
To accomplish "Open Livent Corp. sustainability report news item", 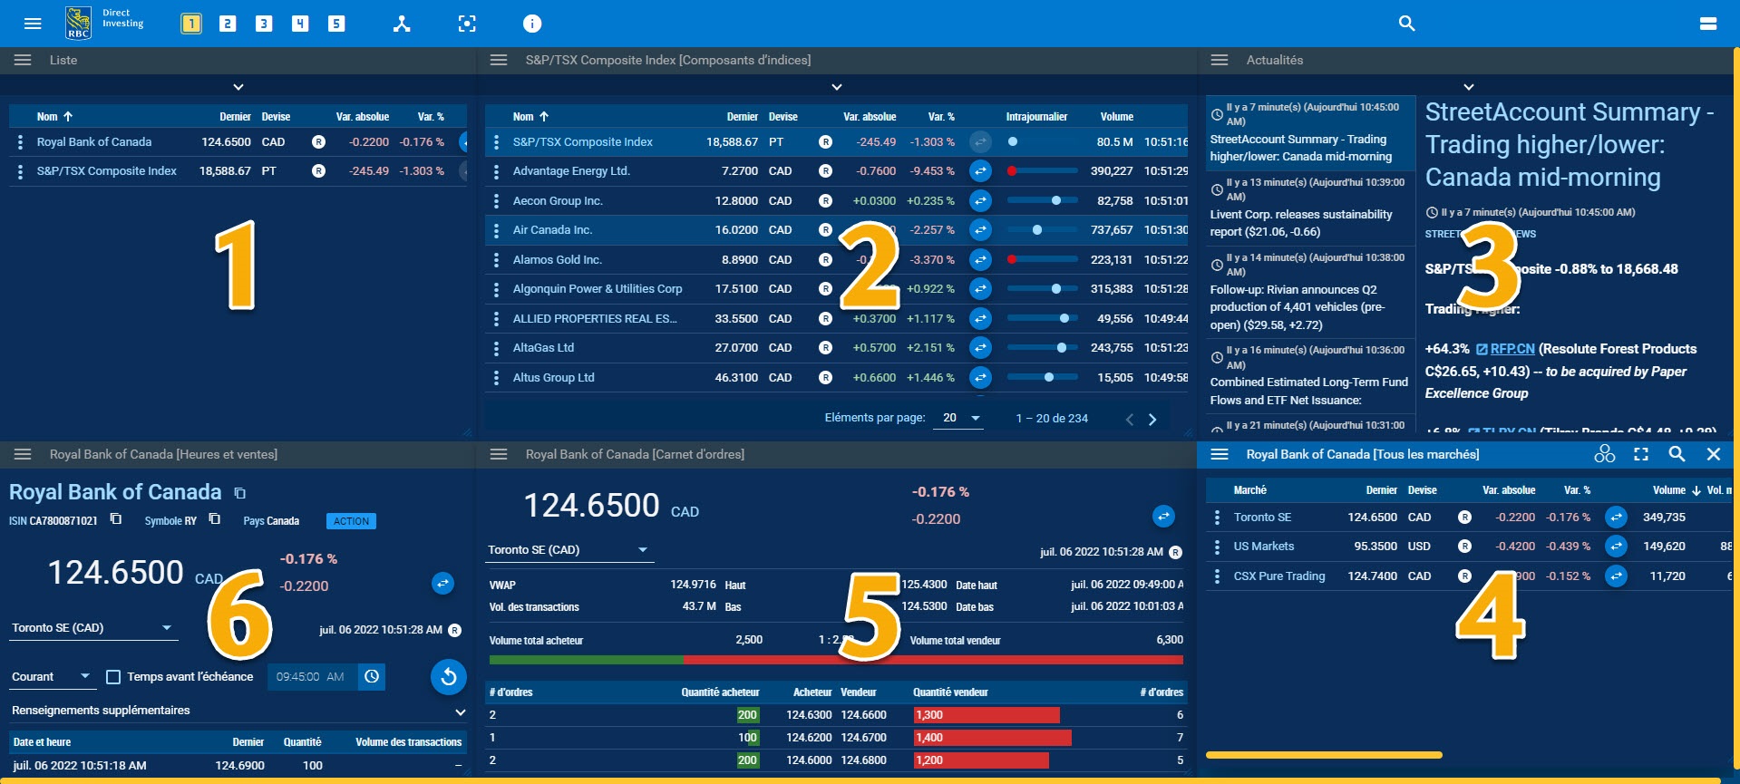I will pyautogui.click(x=1309, y=208).
